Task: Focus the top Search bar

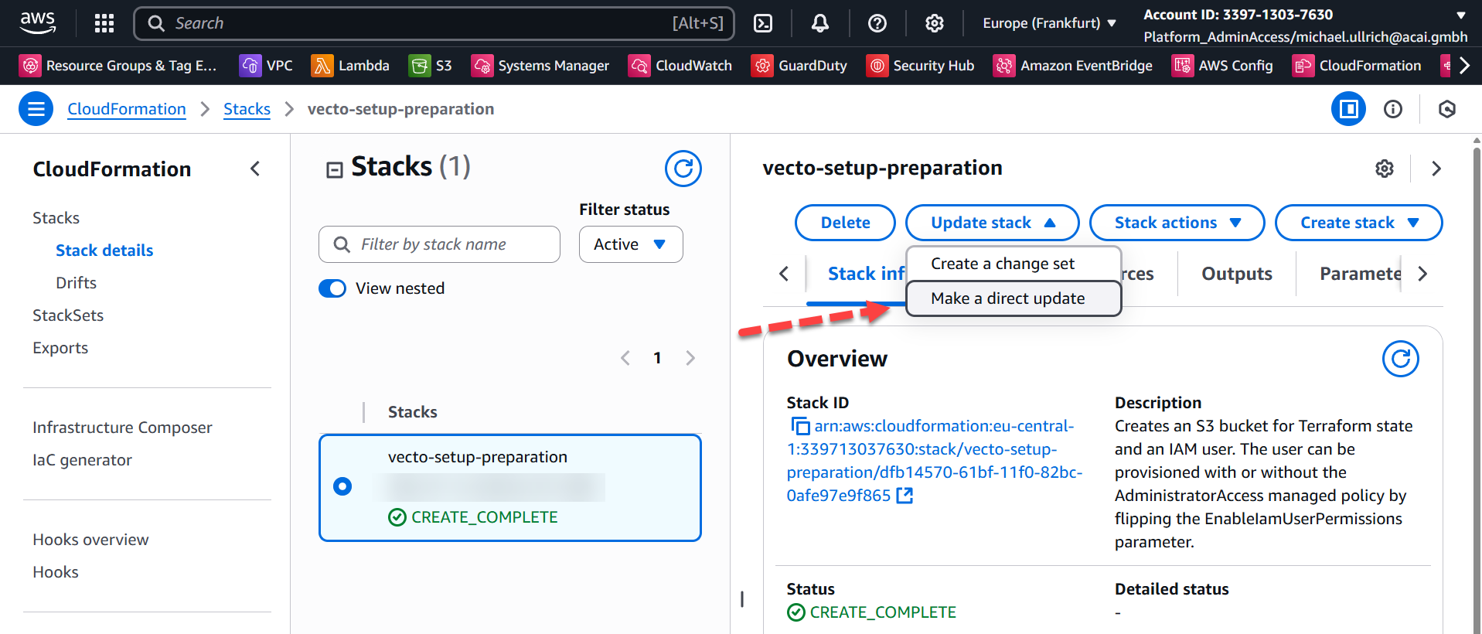Action: (434, 23)
